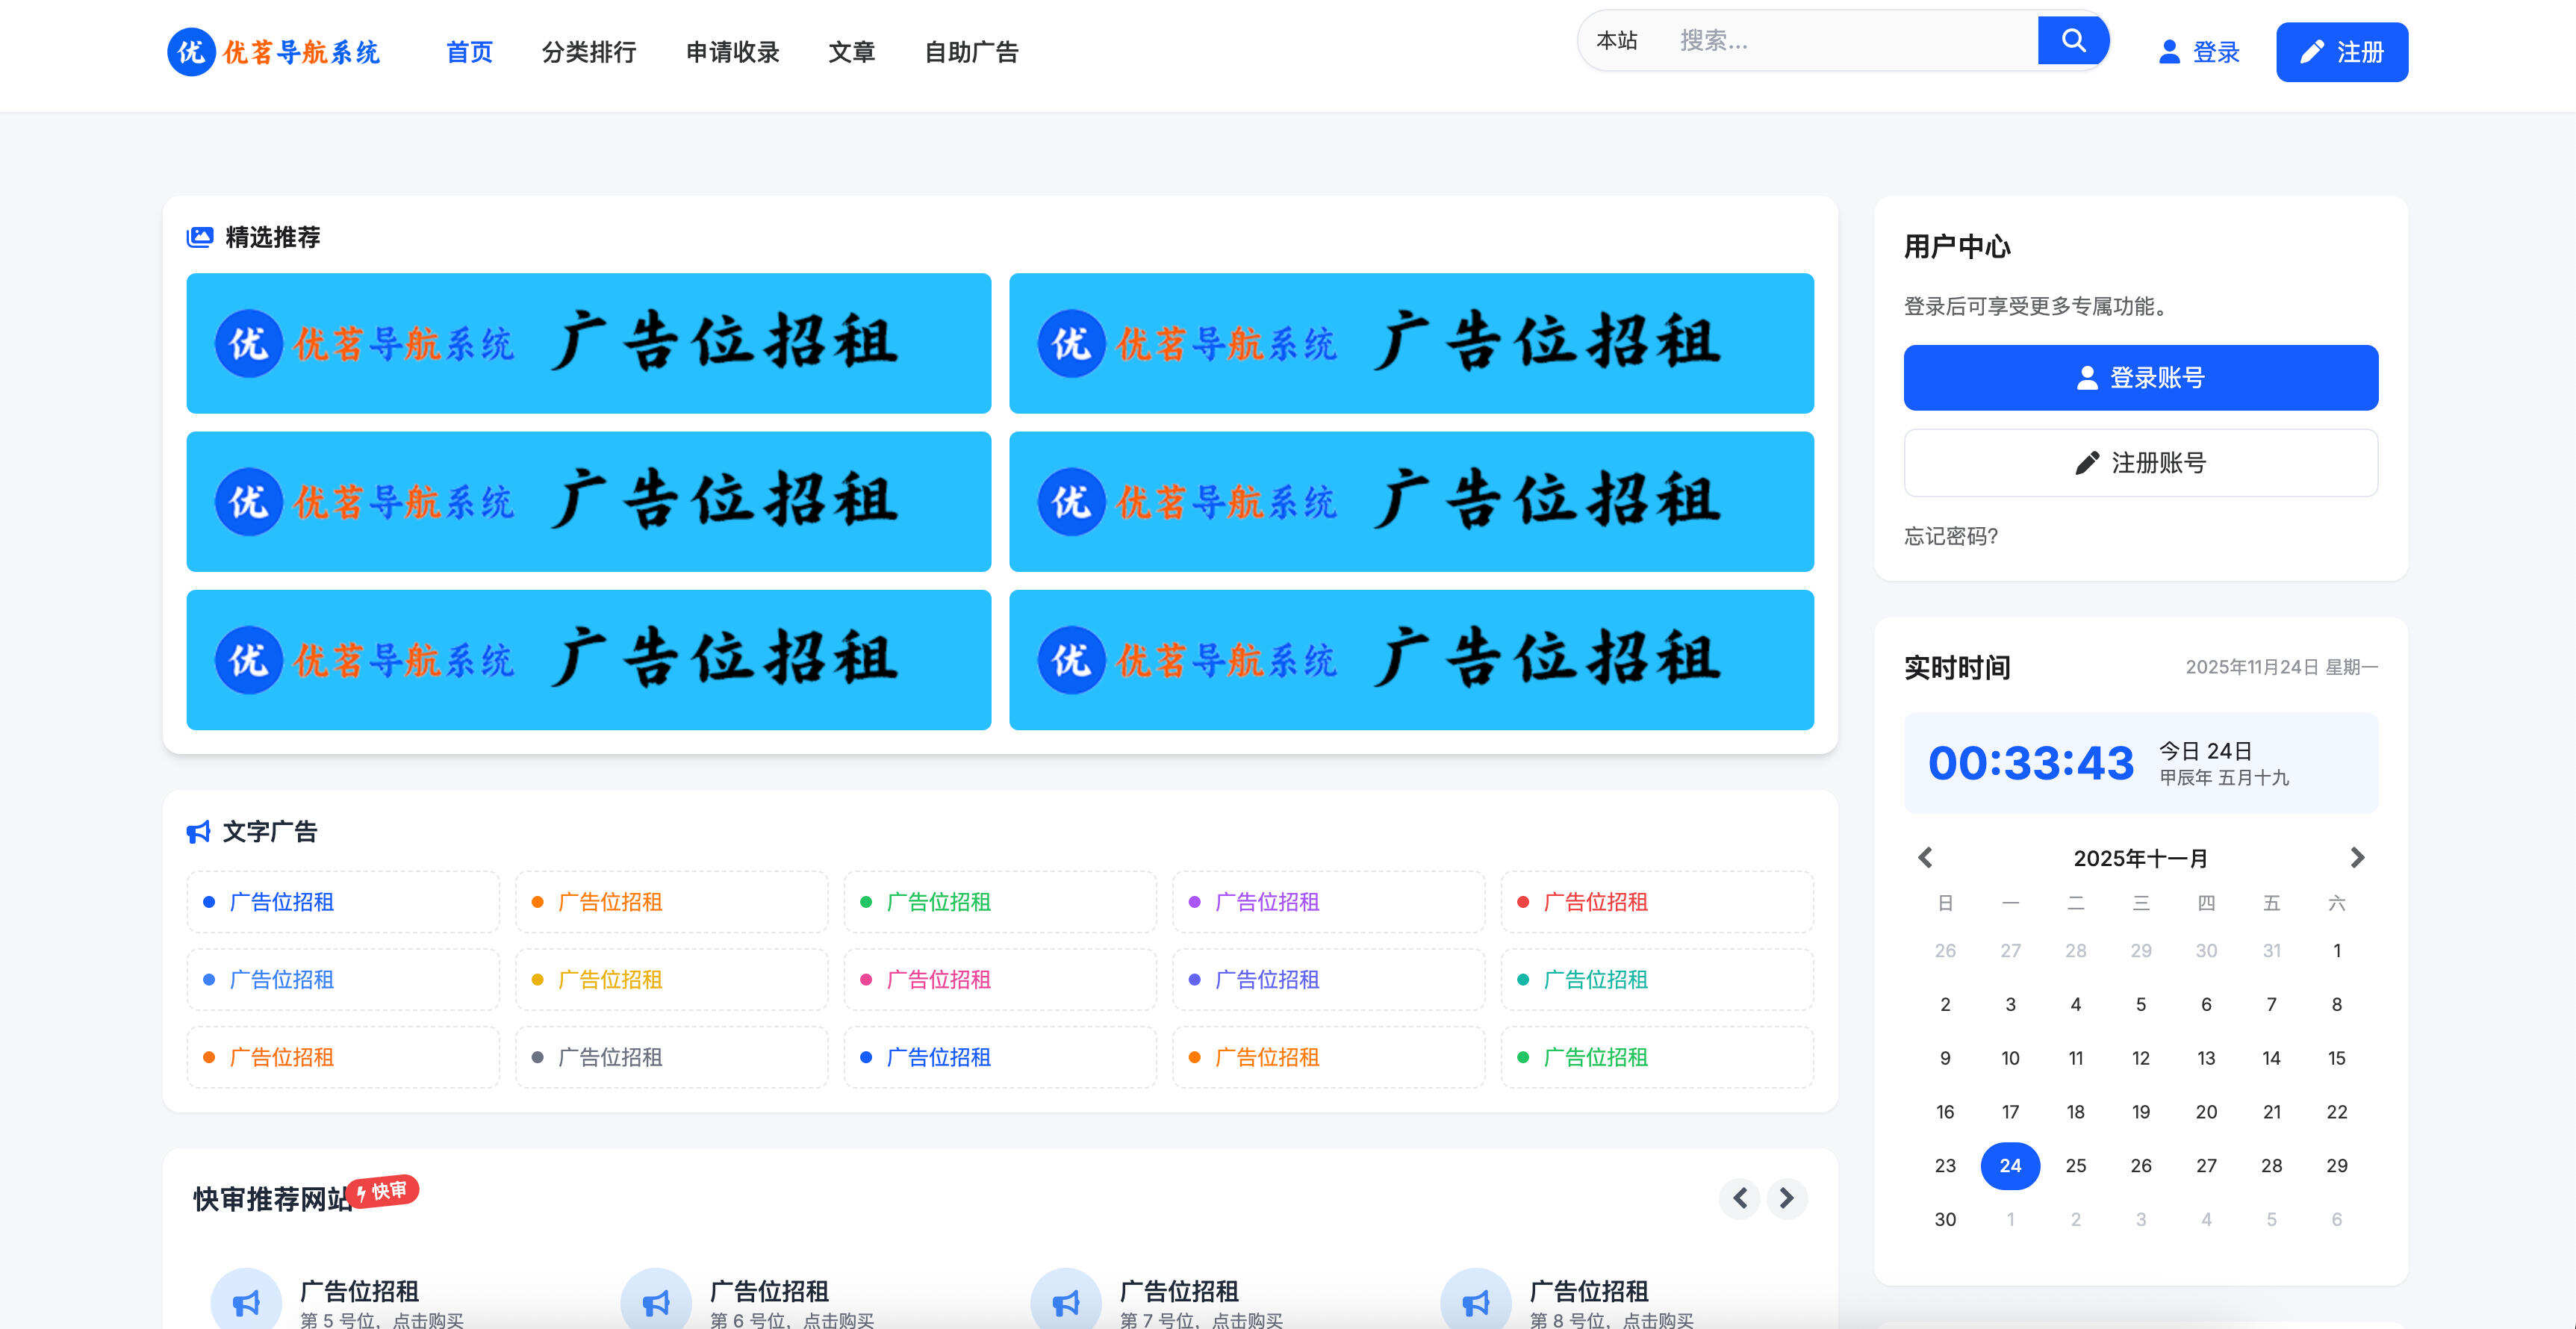Go to next month in the calendar
2576x1329 pixels.
[2359, 857]
